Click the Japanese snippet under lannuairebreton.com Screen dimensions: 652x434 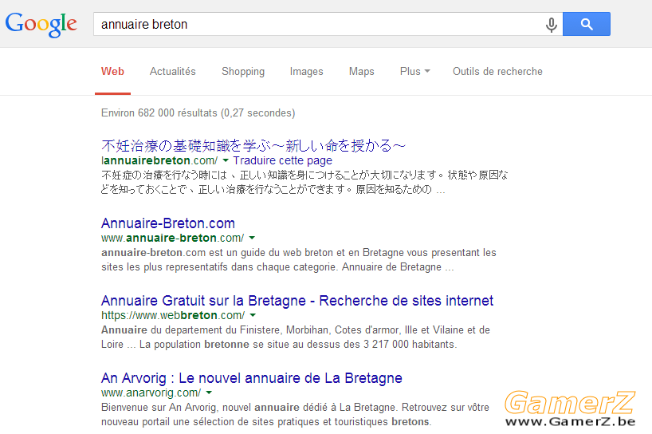pos(304,182)
